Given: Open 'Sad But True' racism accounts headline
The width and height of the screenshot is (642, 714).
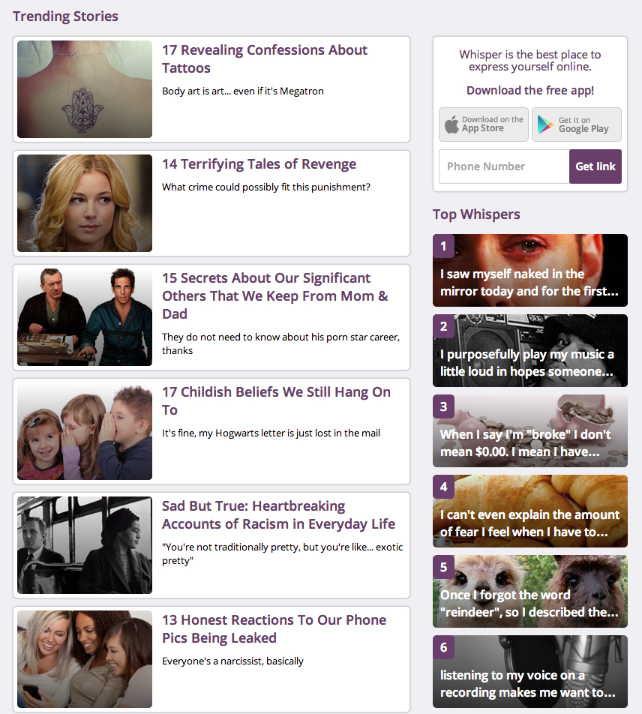Looking at the screenshot, I should click(279, 515).
